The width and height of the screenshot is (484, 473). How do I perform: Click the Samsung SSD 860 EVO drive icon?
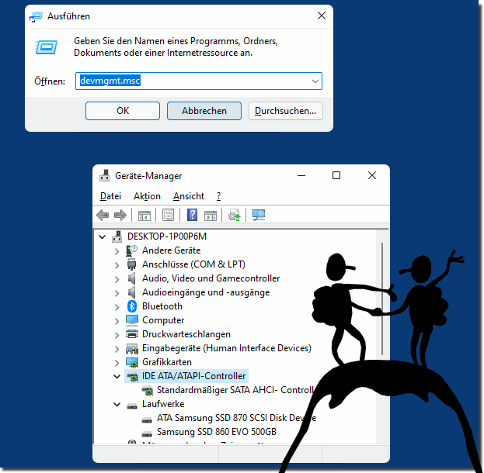(147, 433)
